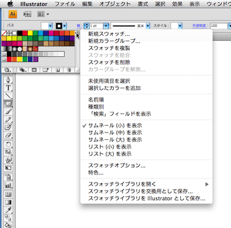This screenshot has height=228, width=231.
Task: Open the 書式 menu
Action: pyautogui.click(x=143, y=4)
